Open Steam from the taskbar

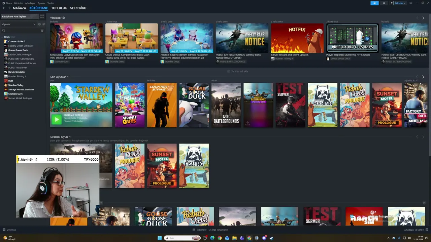point(271,238)
